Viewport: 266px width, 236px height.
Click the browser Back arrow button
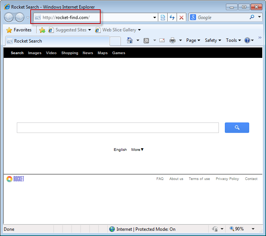9,17
